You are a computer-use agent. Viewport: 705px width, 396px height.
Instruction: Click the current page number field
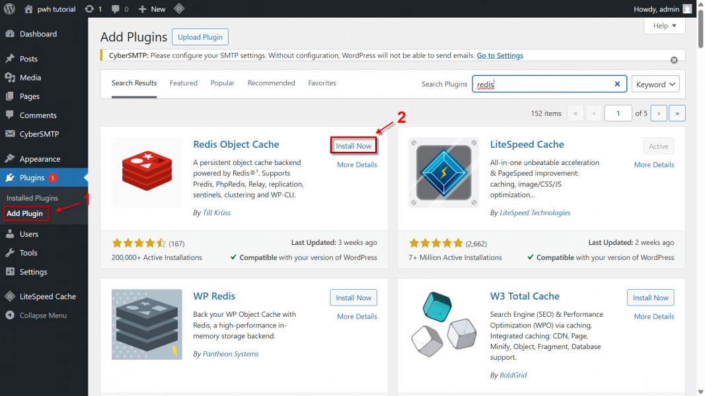point(618,113)
